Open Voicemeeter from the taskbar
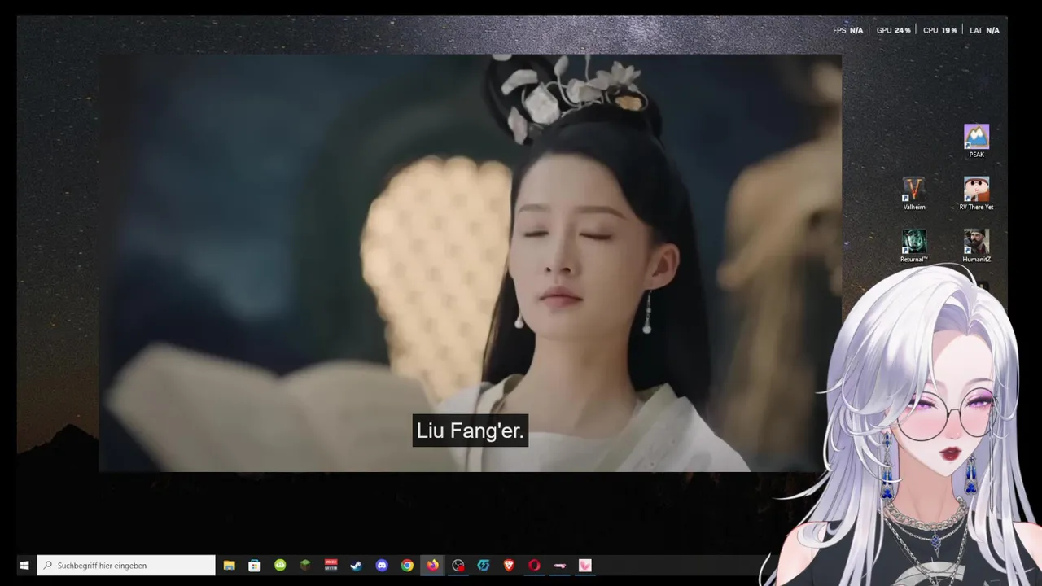Screen dimensions: 1042x586 point(331,565)
